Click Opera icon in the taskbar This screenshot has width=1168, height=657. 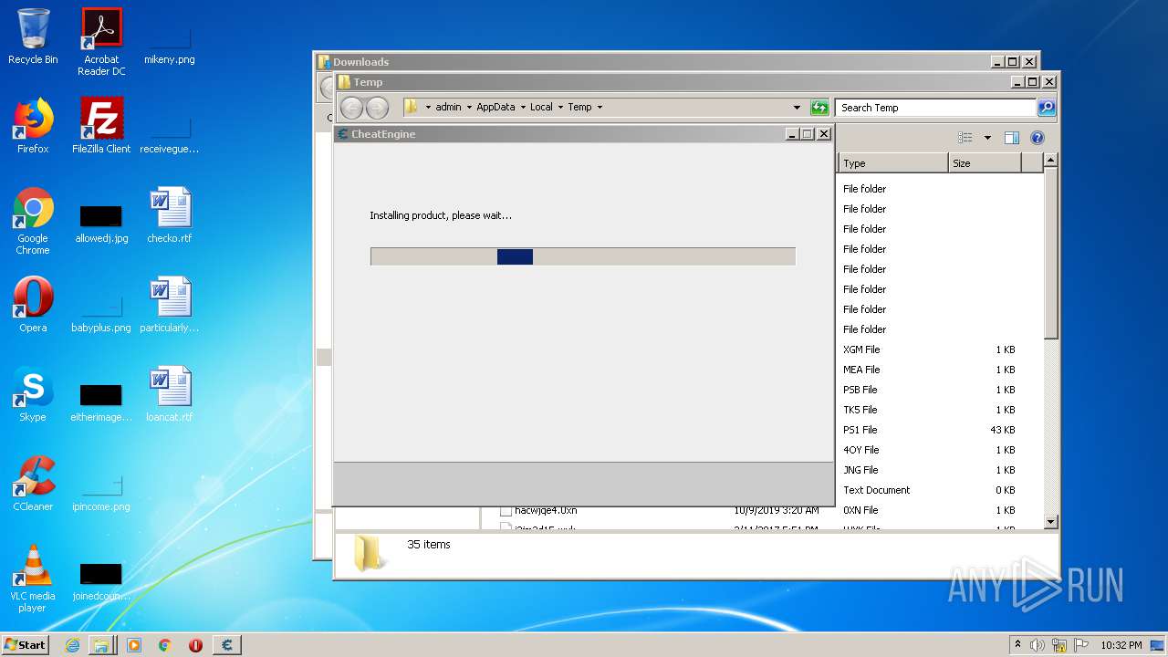tap(195, 645)
